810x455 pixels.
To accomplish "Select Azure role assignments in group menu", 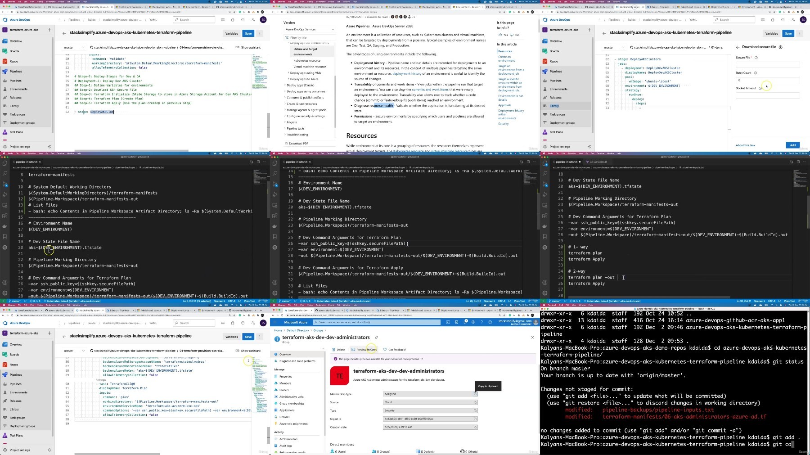I will 293,424.
